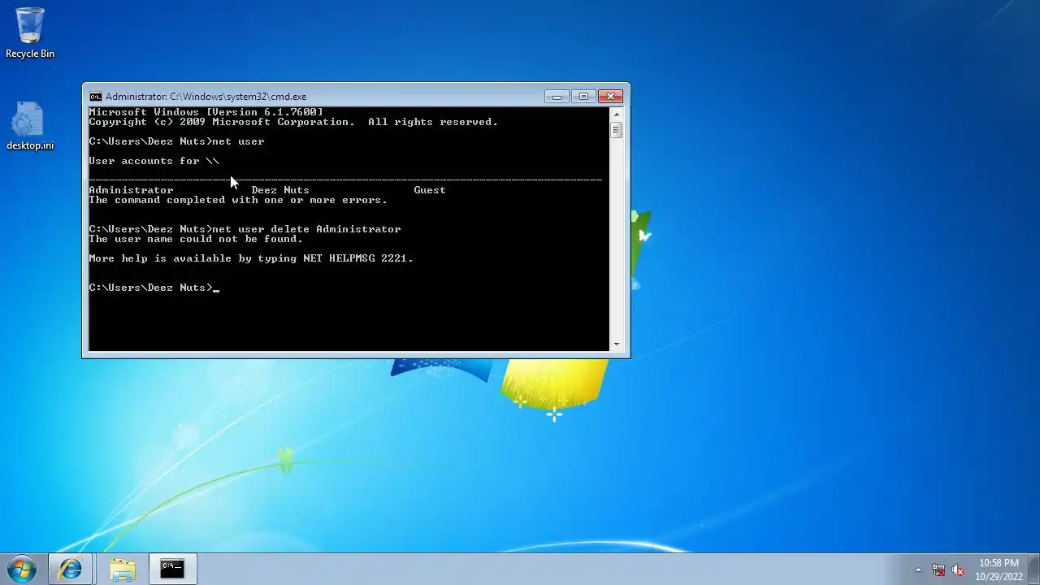Open the muted volume tray icon

pos(958,570)
